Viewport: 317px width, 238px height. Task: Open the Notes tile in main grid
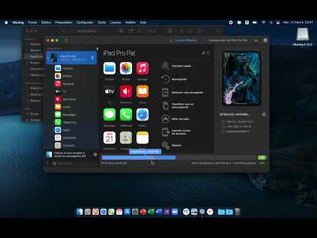point(143,138)
